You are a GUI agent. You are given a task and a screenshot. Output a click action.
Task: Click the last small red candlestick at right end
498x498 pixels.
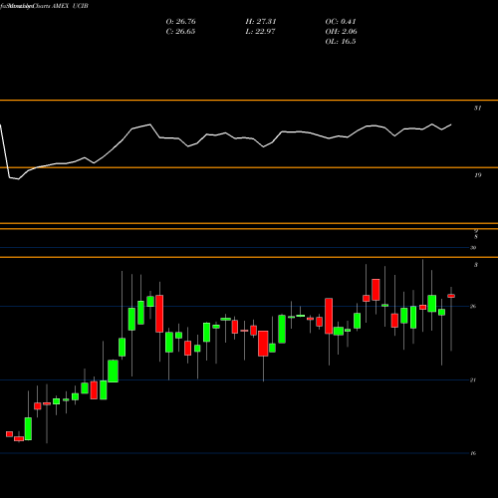click(451, 296)
